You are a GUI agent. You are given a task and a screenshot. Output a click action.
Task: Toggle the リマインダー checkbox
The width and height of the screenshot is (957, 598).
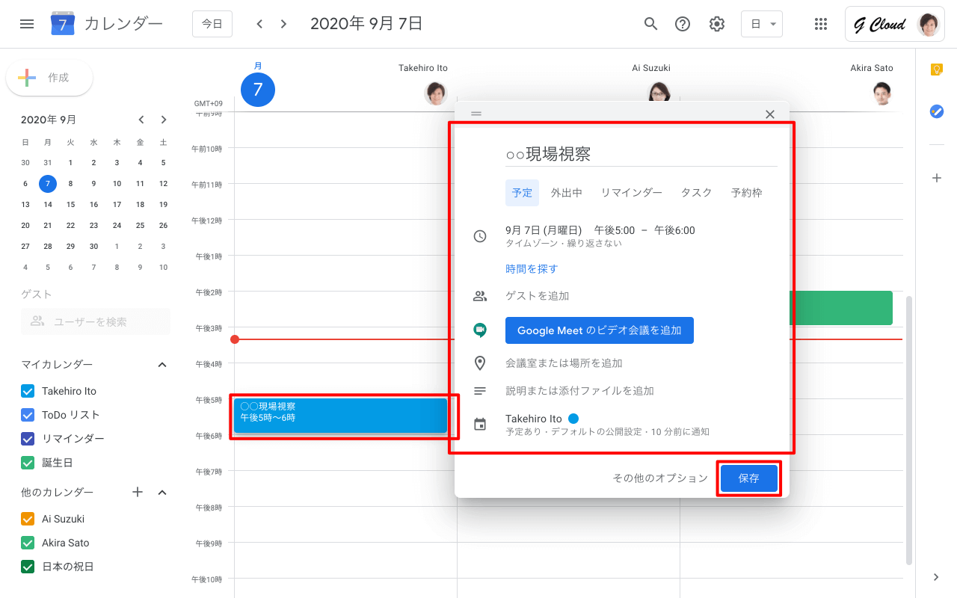click(x=28, y=439)
